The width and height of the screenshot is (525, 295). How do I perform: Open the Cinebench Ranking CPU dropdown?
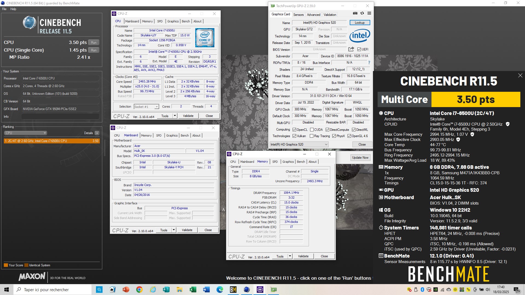click(x=25, y=133)
